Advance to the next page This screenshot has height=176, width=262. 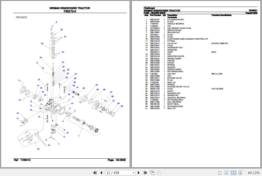[x=139, y=173]
